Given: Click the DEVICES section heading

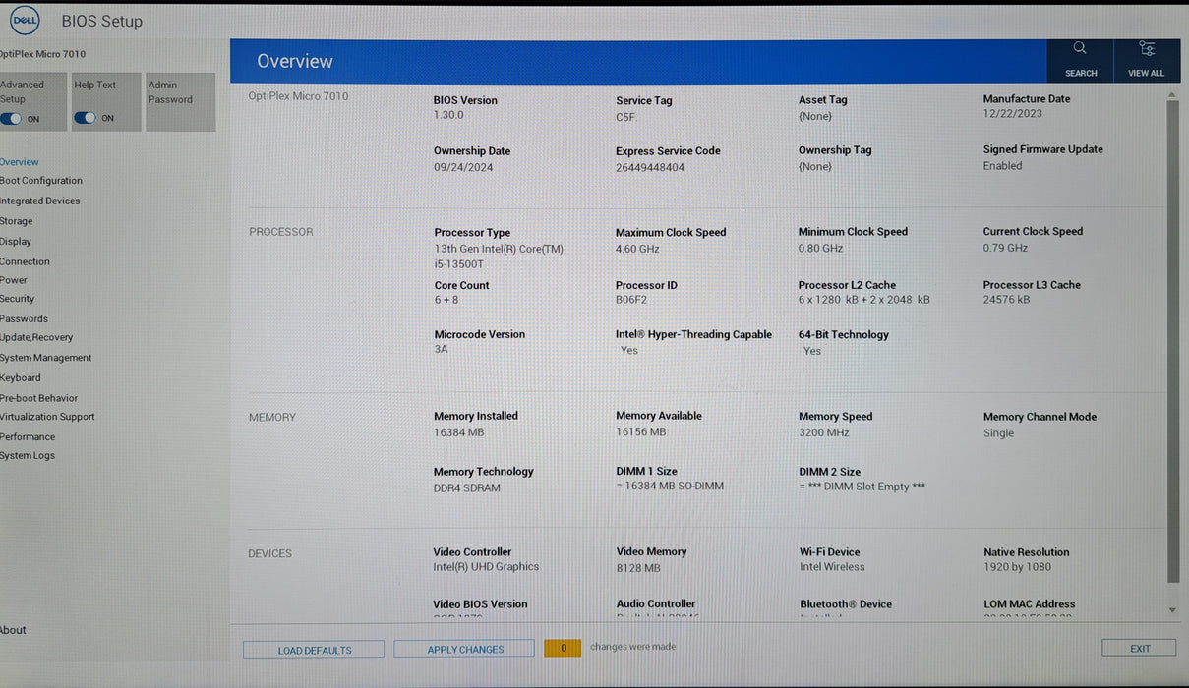Looking at the screenshot, I should point(269,554).
